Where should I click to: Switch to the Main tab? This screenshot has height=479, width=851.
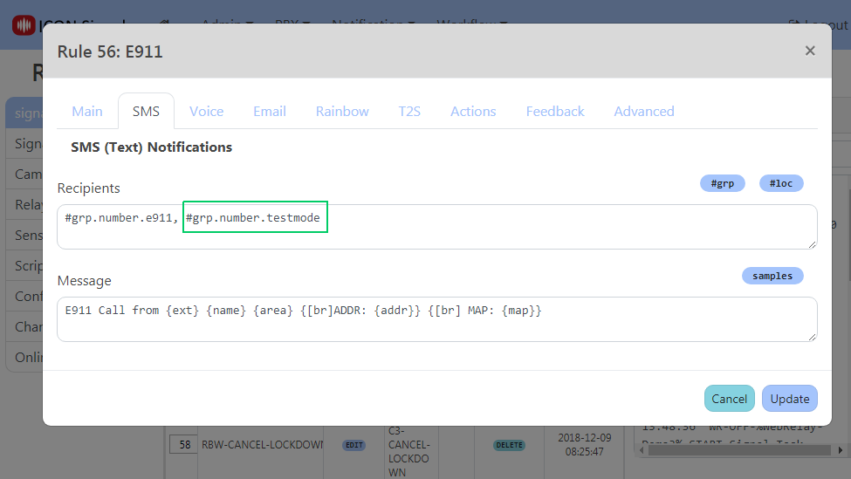click(x=87, y=111)
